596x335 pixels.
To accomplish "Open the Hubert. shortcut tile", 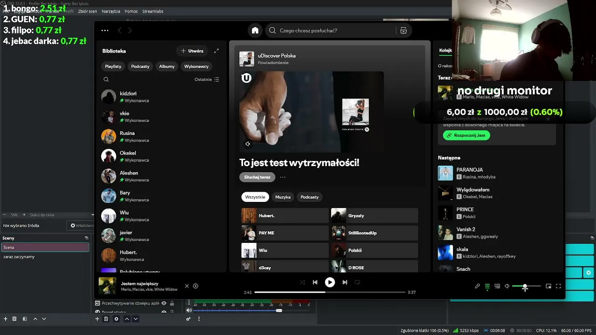I will 284,216.
